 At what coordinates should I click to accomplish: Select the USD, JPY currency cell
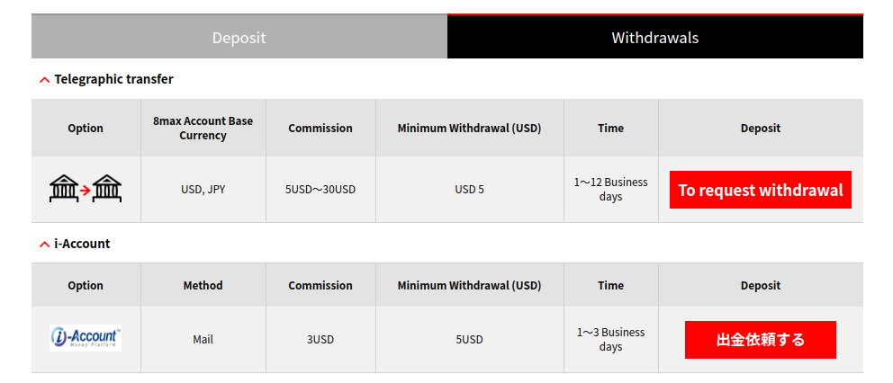pos(203,190)
